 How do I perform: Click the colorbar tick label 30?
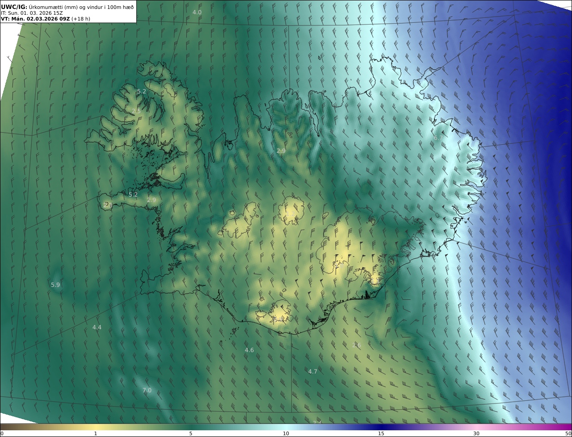coord(476,434)
